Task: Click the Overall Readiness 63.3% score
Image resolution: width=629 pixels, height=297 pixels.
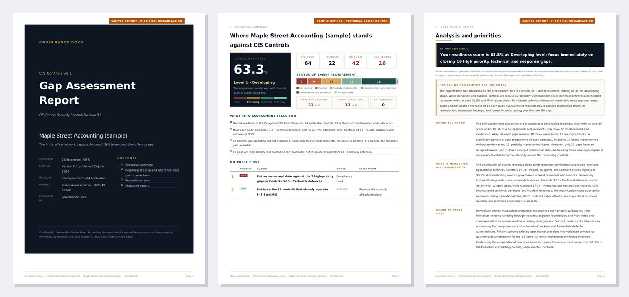Action: point(251,70)
